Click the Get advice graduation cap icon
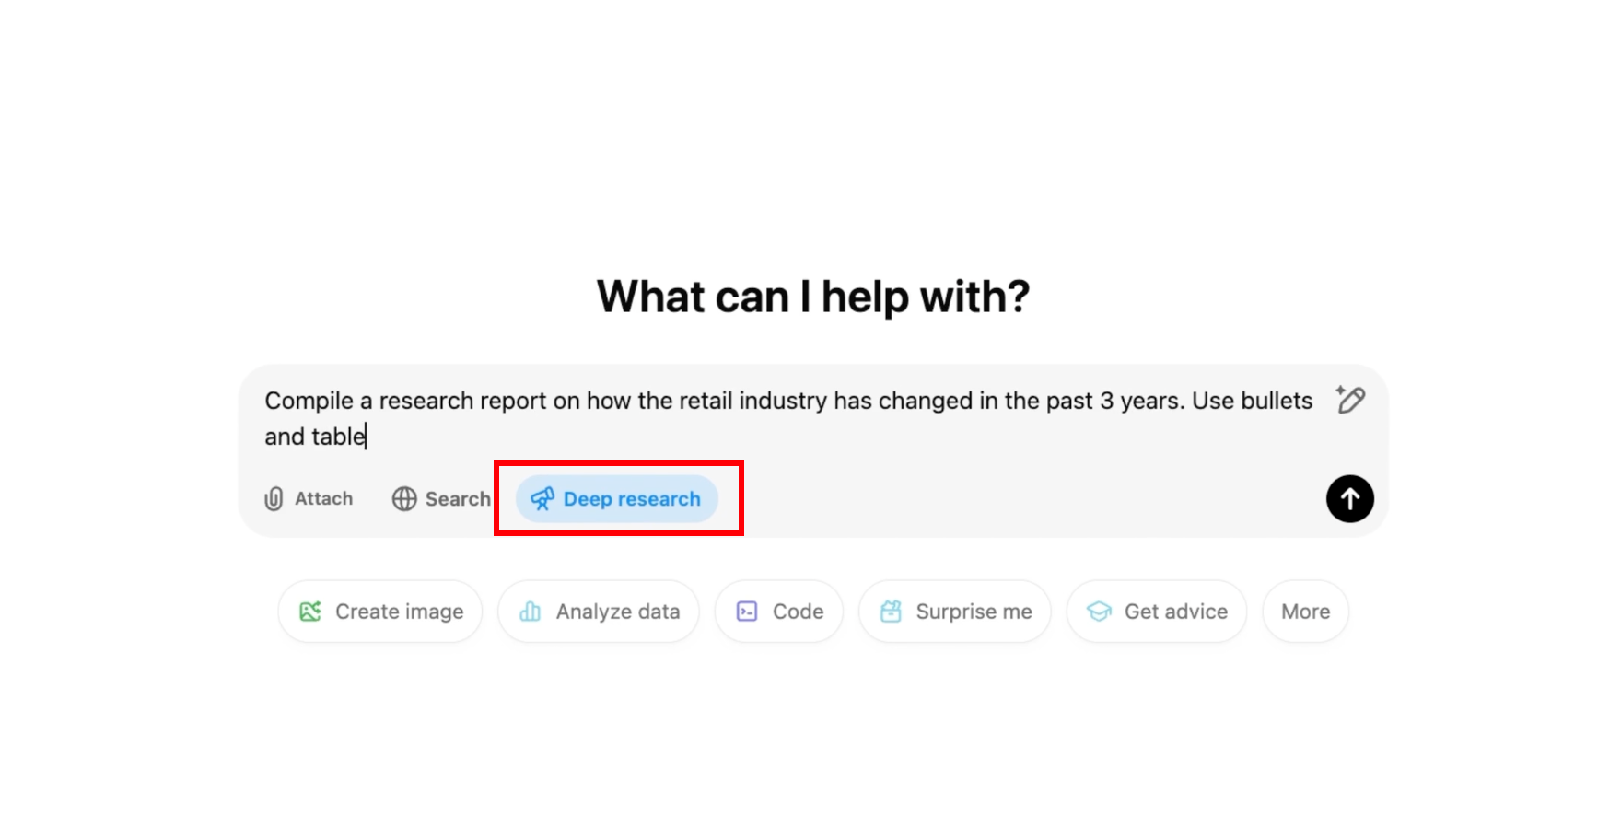Viewport: 1621px width, 816px height. [1099, 612]
